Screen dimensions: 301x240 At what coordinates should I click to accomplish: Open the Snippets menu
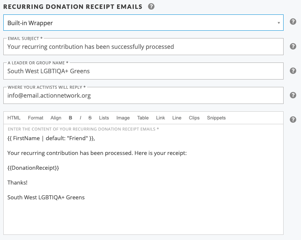point(216,118)
